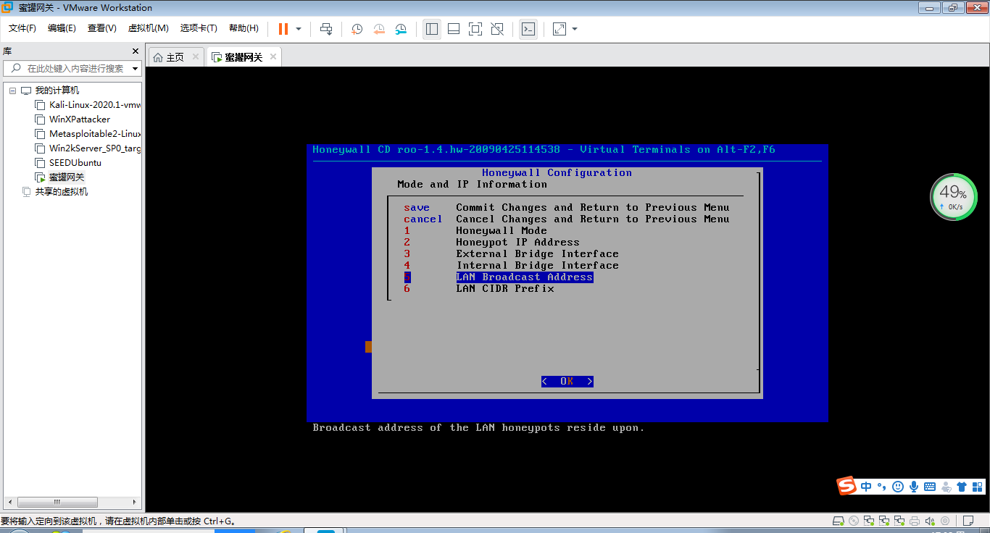Open the 查看(V) menu
Image resolution: width=990 pixels, height=533 pixels.
pyautogui.click(x=102, y=28)
